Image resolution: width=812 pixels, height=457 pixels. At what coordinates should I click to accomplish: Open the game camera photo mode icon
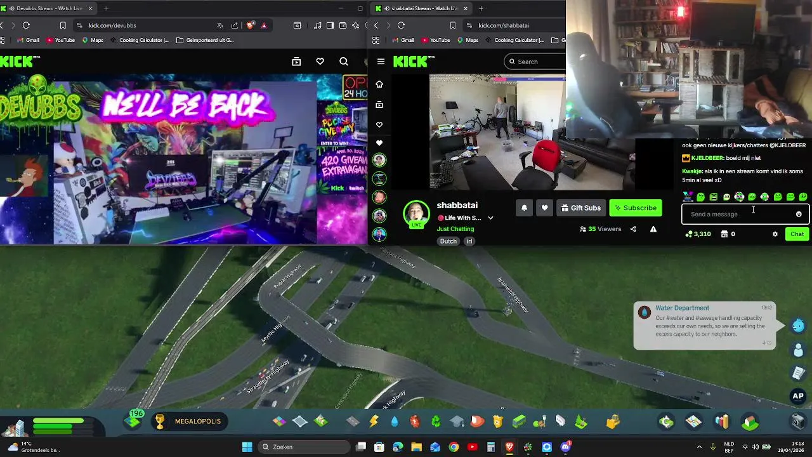pyautogui.click(x=798, y=421)
